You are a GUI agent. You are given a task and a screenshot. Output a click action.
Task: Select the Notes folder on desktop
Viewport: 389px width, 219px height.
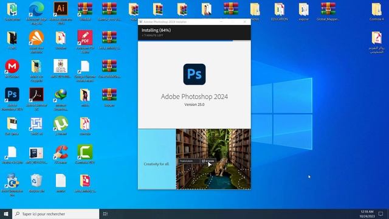pos(255,10)
